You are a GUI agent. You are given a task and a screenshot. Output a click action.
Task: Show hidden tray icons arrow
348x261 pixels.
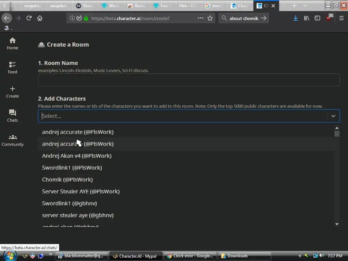pyautogui.click(x=300, y=256)
